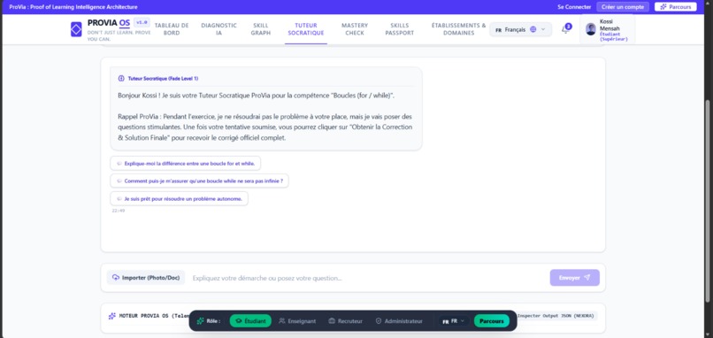Expand the Français language dropdown
Image resolution: width=713 pixels, height=338 pixels.
pos(521,29)
